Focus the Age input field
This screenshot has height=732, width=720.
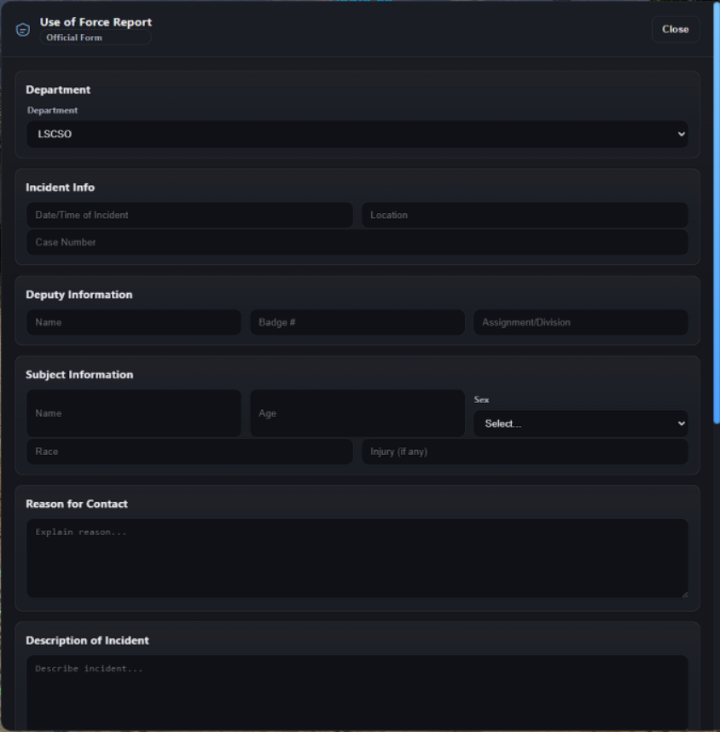pyautogui.click(x=357, y=413)
